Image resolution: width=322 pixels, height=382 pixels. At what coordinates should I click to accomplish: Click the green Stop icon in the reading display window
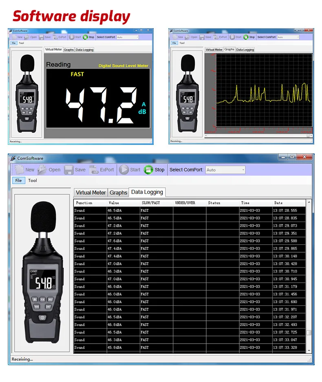(x=85, y=37)
